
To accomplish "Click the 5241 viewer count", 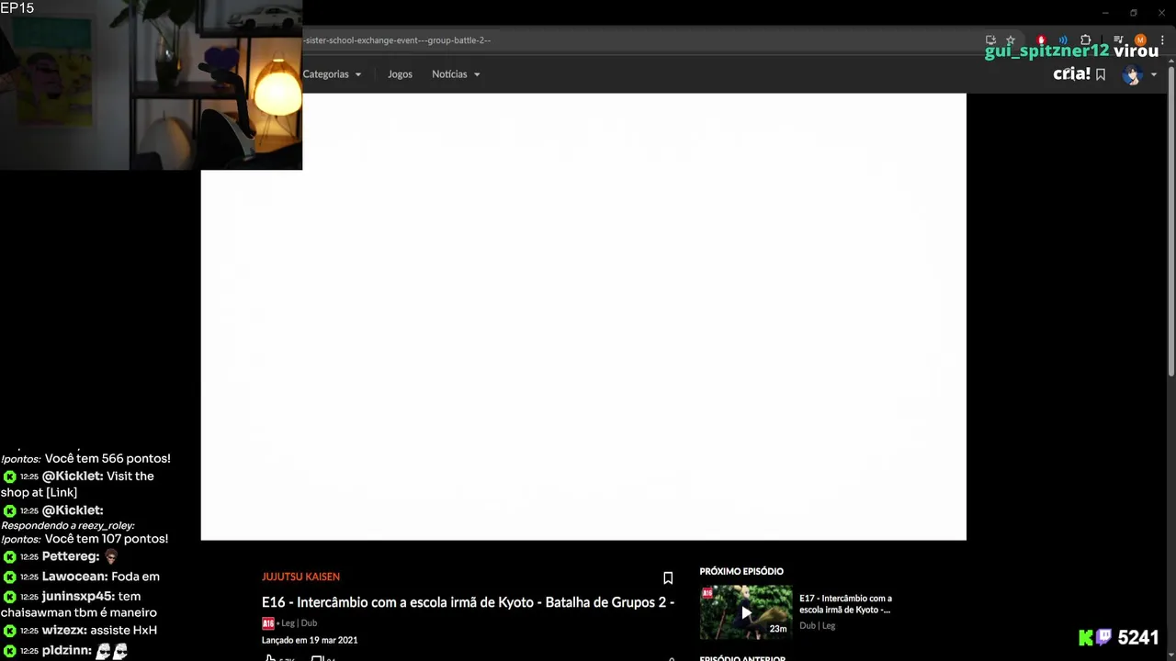I will [1138, 637].
